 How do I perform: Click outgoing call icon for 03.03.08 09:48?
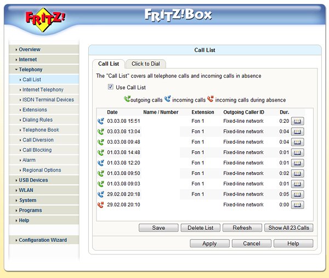point(100,142)
